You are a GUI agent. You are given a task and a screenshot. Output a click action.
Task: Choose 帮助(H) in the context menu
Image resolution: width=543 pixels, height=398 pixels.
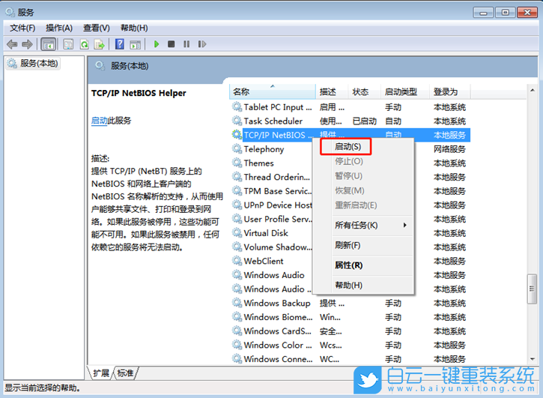[x=363, y=286]
